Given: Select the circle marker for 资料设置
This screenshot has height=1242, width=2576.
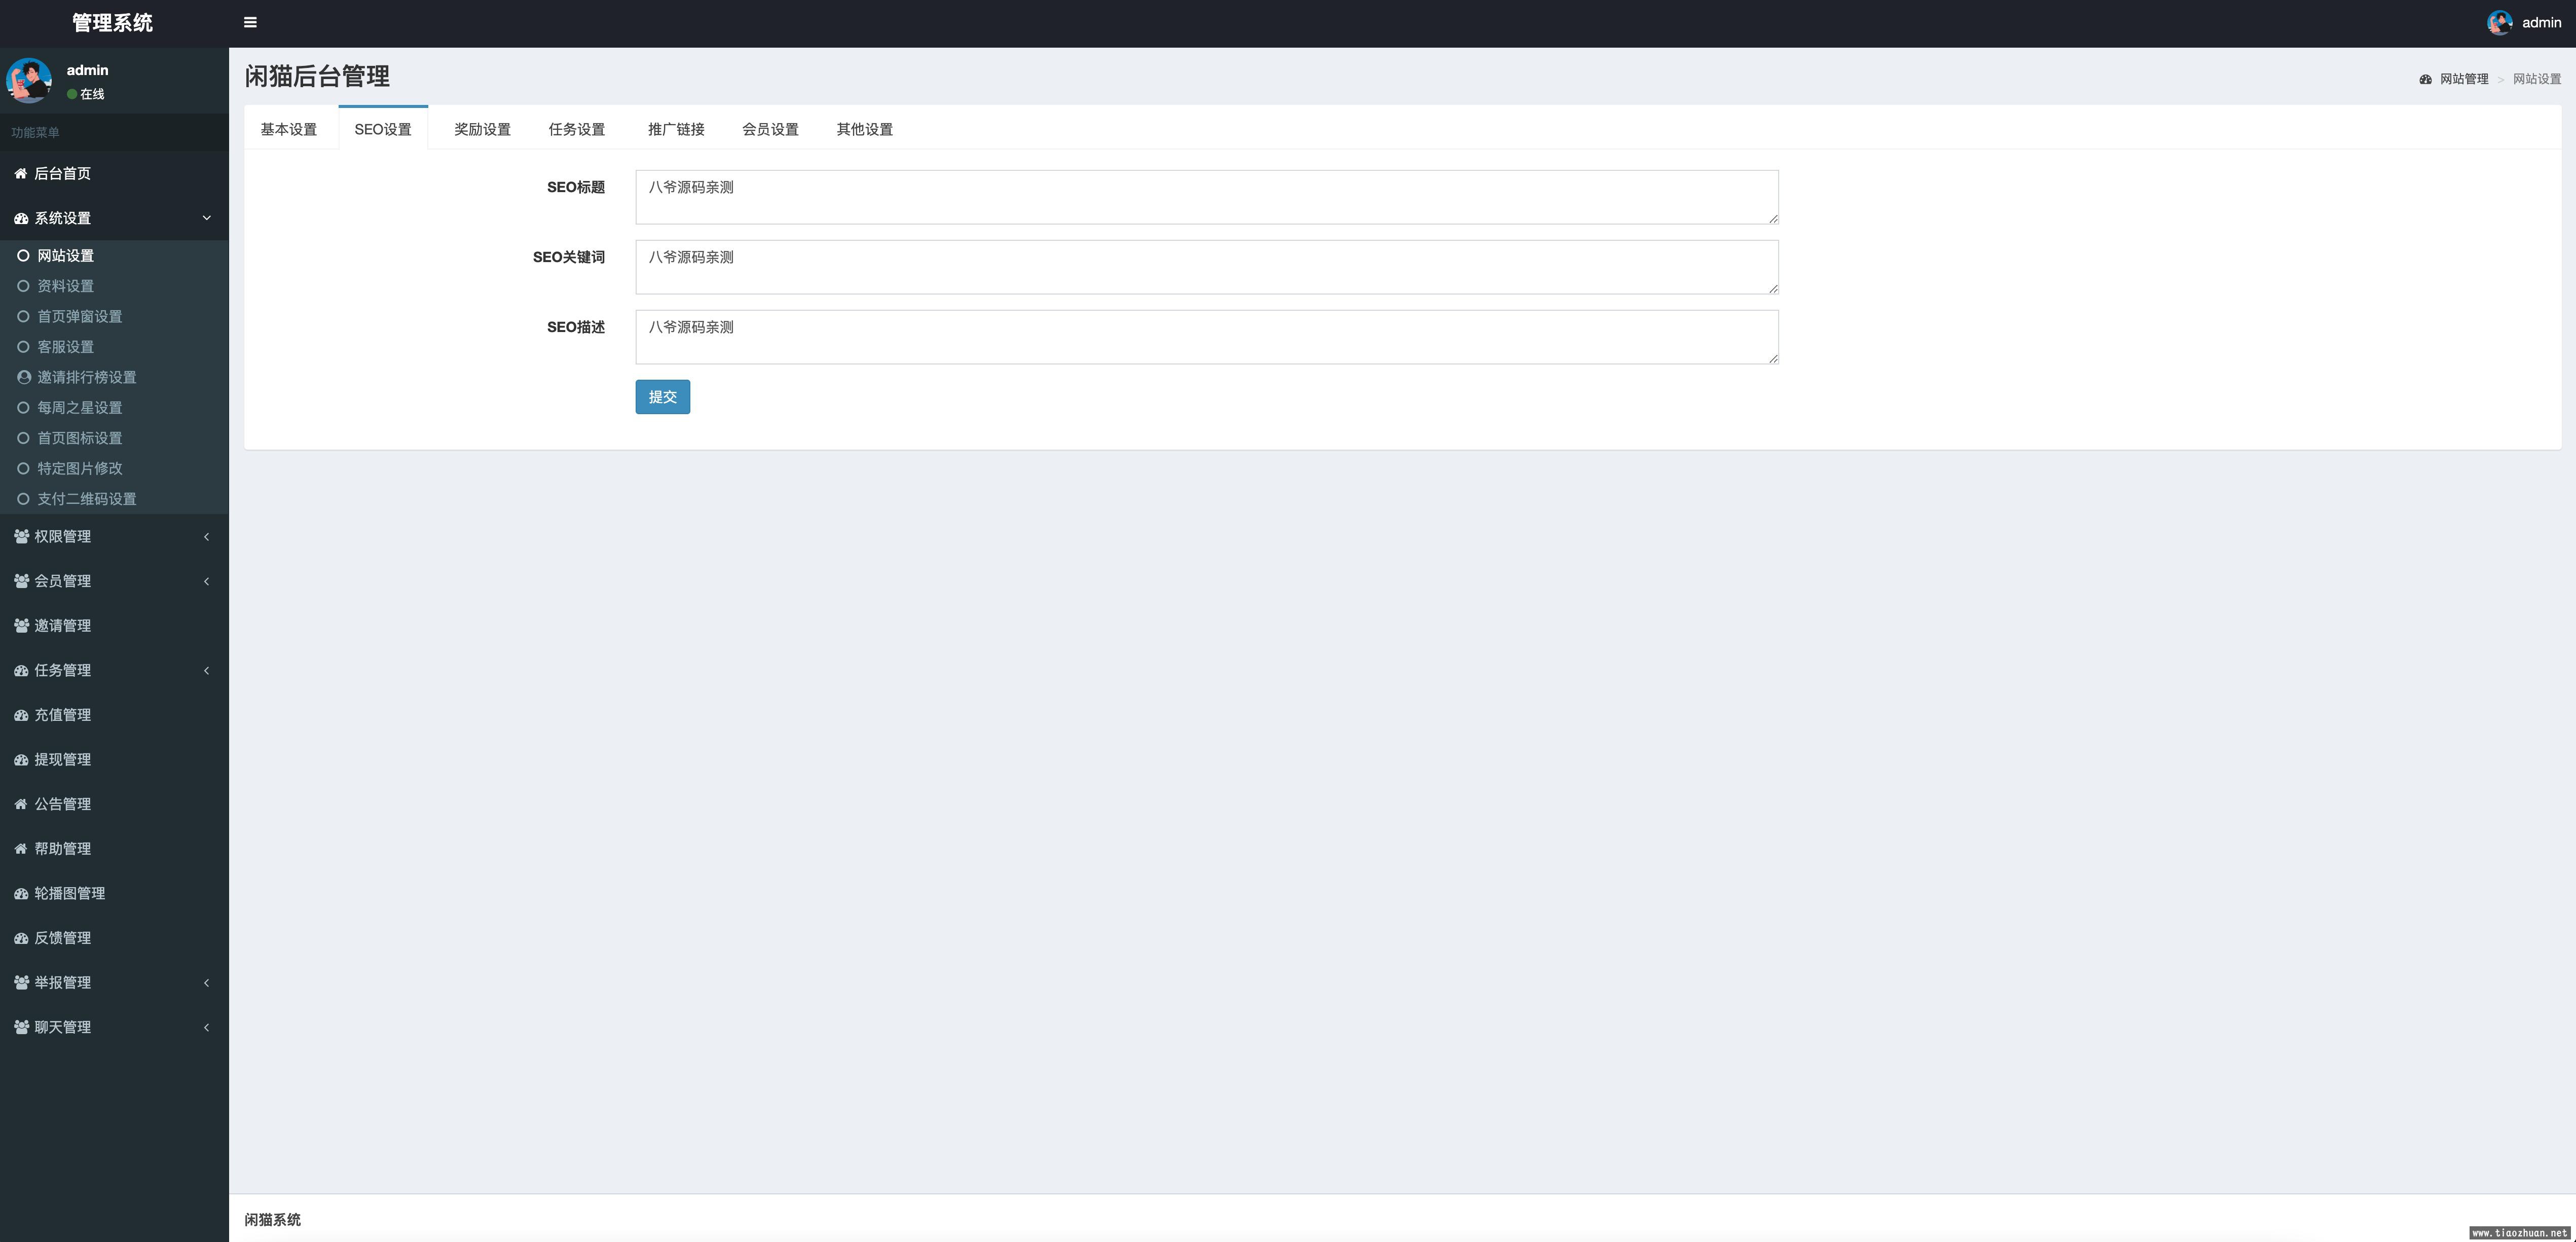Looking at the screenshot, I should pos(23,286).
